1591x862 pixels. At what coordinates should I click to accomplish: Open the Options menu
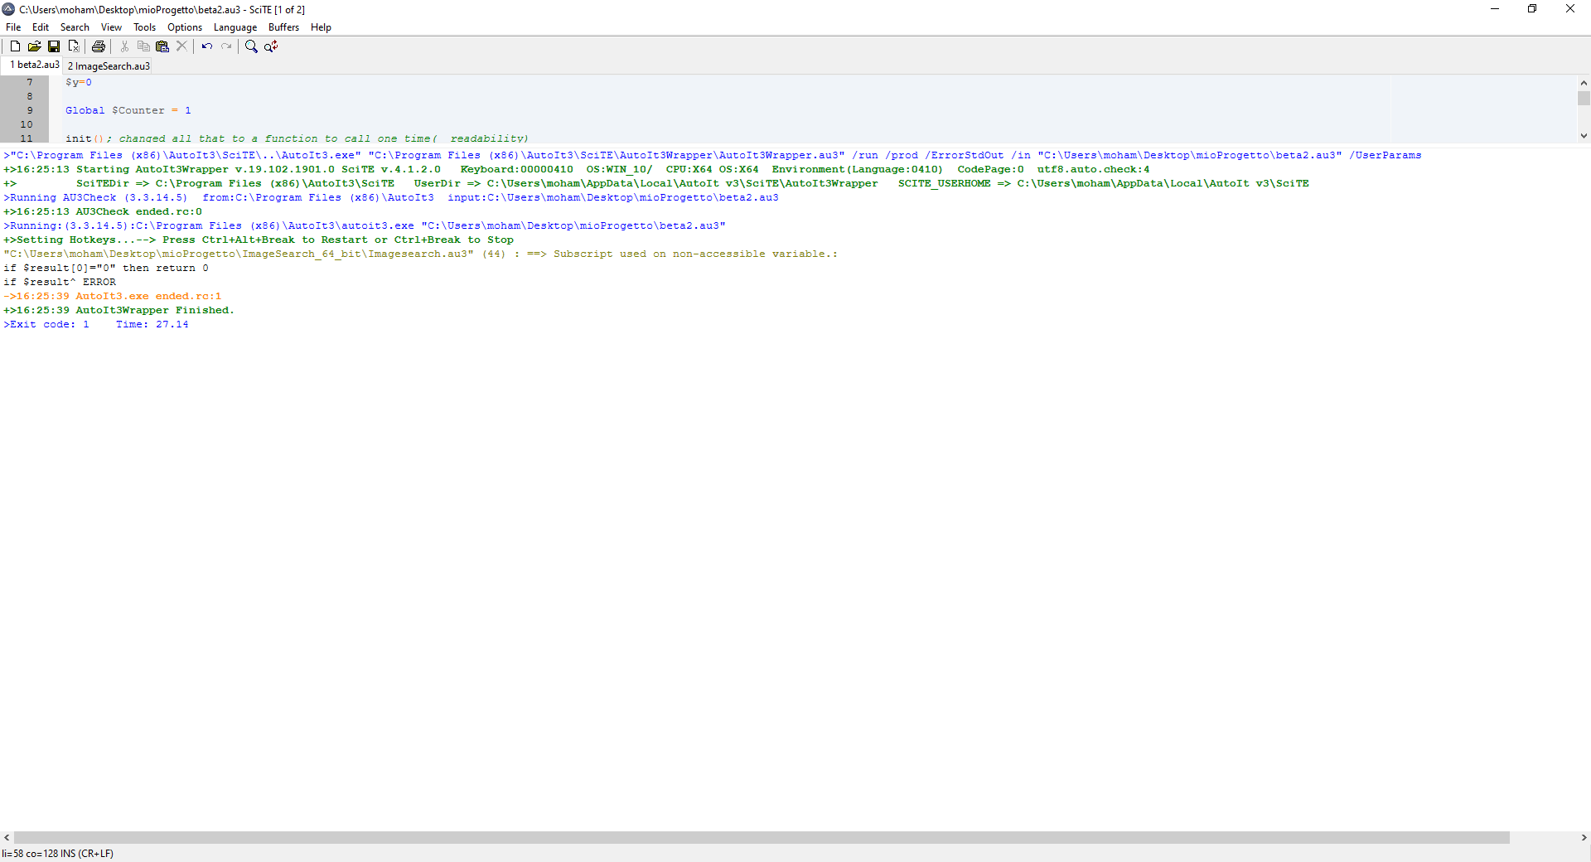[185, 27]
